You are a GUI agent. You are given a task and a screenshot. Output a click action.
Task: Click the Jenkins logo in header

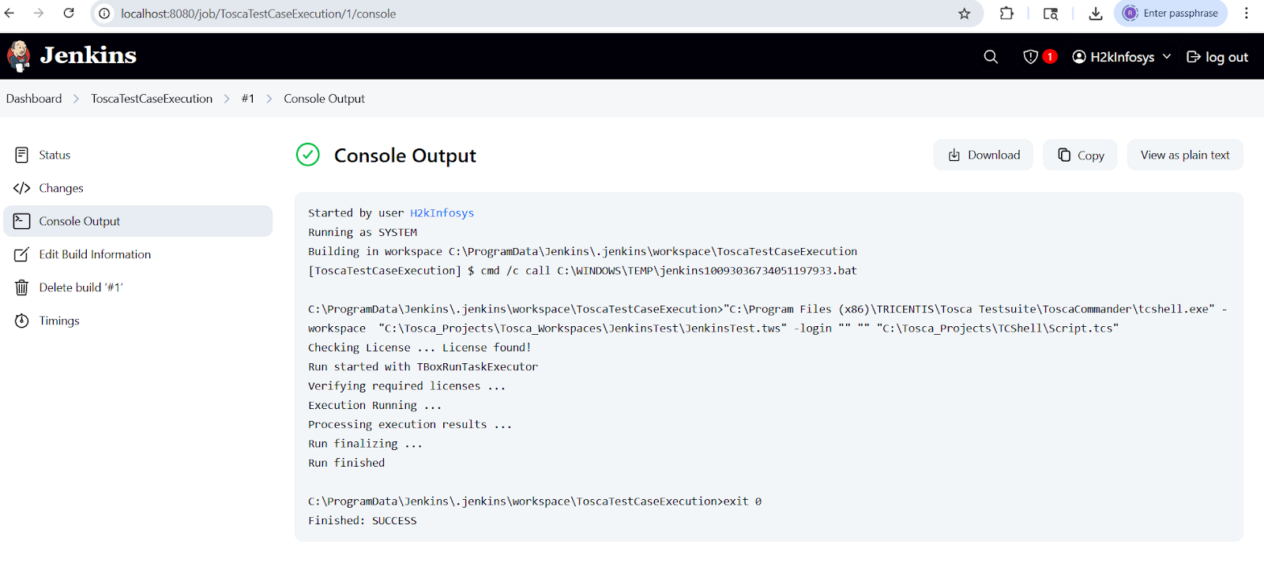click(x=71, y=55)
